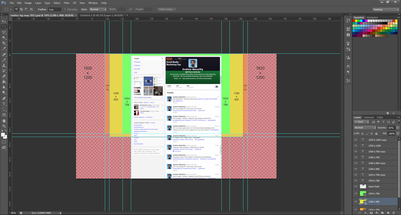Select the Hand tool

tap(4, 121)
